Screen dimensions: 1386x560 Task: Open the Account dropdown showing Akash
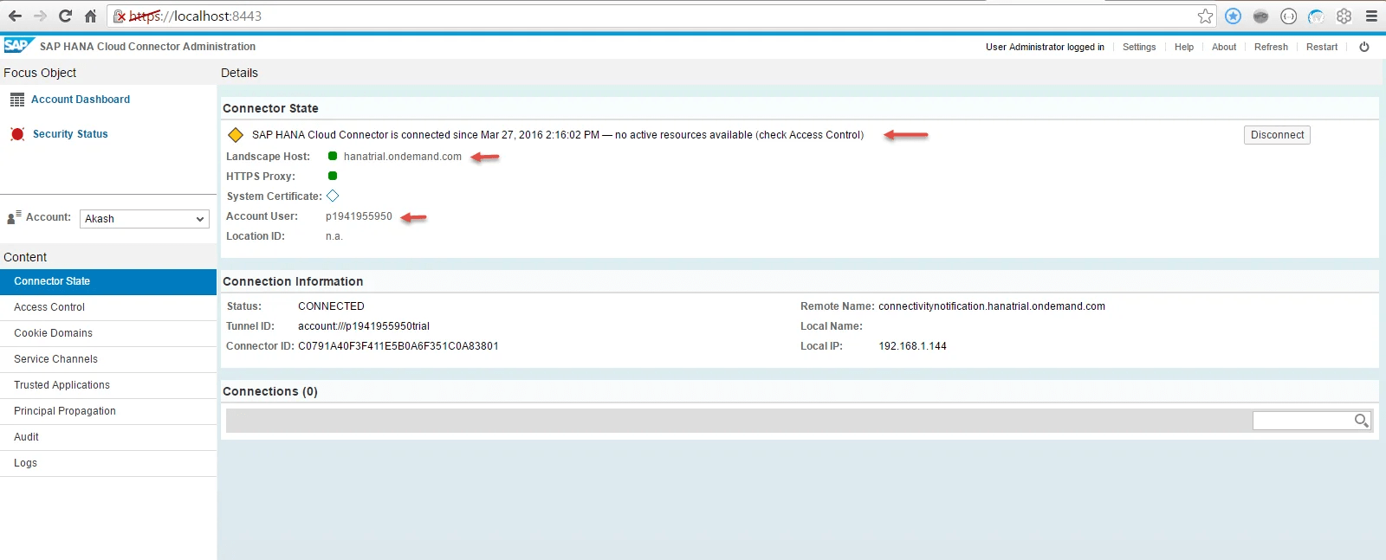click(x=145, y=219)
